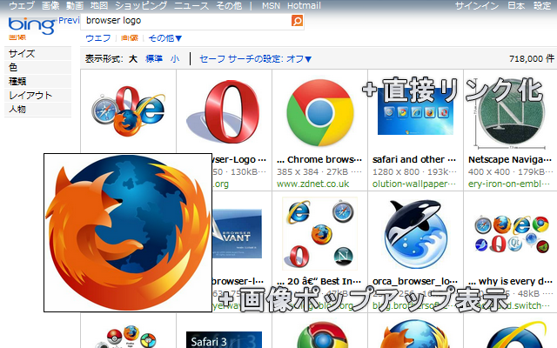Click サインイン at top right
Screen dimensions: 557x348
[x=477, y=6]
